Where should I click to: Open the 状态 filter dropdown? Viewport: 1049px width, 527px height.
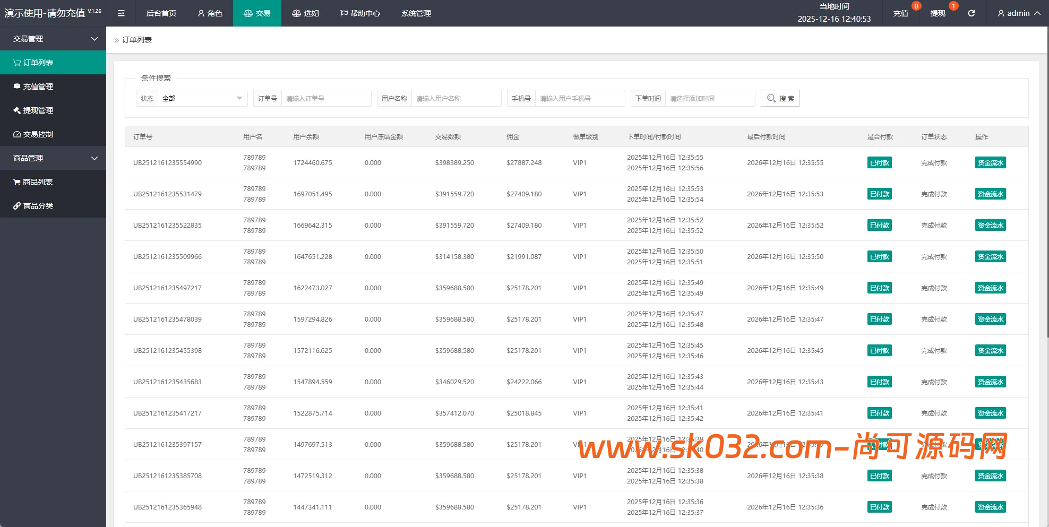tap(202, 98)
